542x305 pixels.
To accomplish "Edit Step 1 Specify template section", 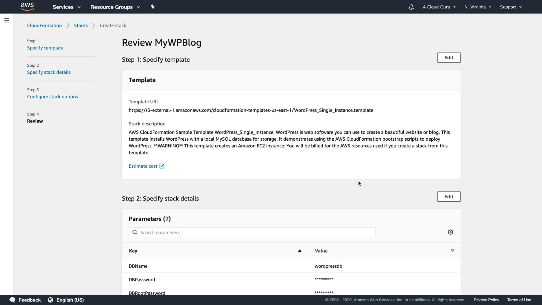I will (449, 58).
